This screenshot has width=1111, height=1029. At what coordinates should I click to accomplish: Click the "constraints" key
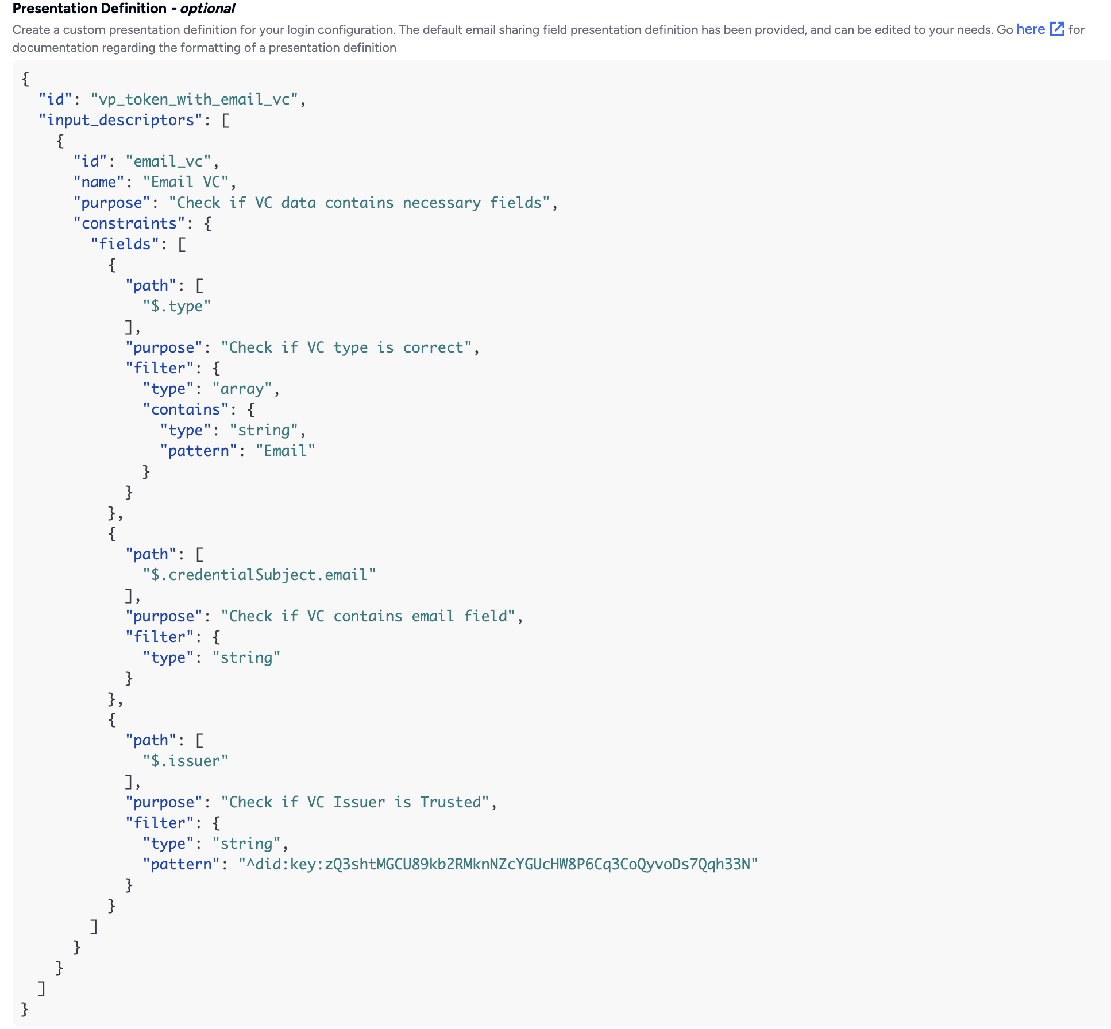point(129,223)
